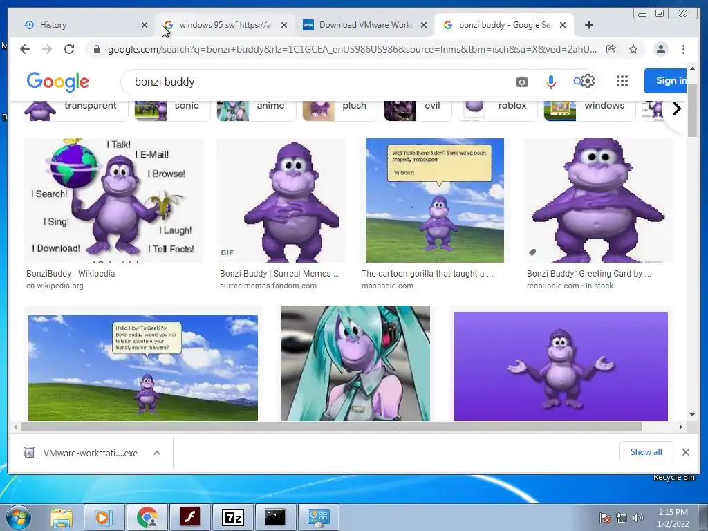
Task: Click the Sign in button
Action: (666, 81)
